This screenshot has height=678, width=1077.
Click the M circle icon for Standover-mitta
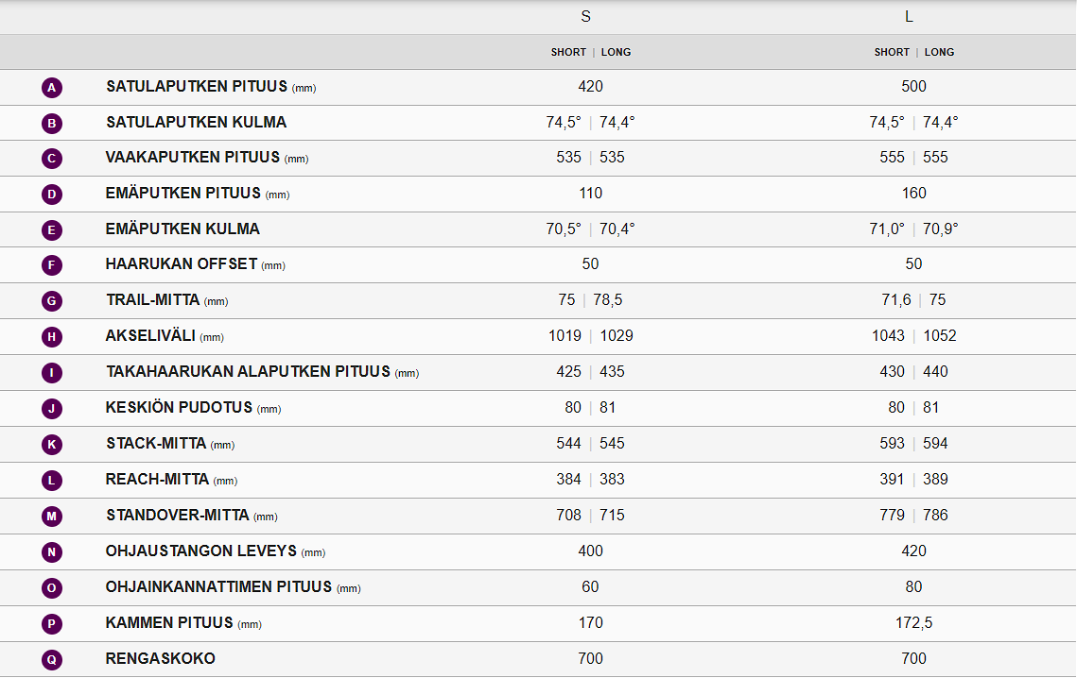(52, 516)
